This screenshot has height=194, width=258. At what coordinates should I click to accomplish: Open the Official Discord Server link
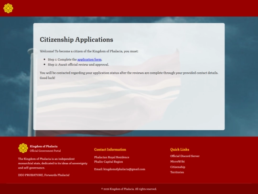[185, 156]
